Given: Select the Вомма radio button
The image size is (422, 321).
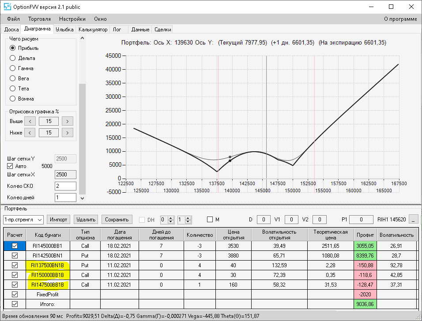Looking at the screenshot, I should click(13, 99).
